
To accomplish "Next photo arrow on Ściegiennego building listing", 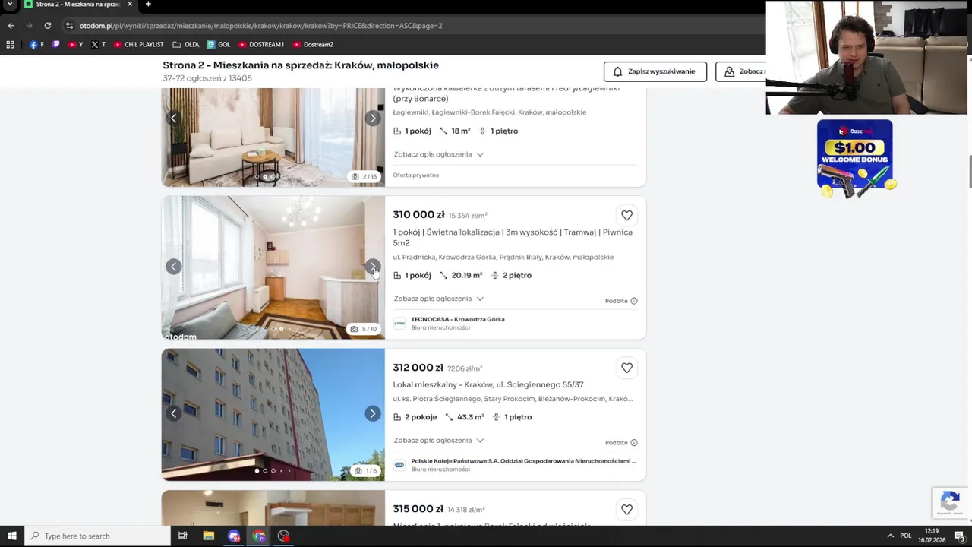I will tap(372, 413).
